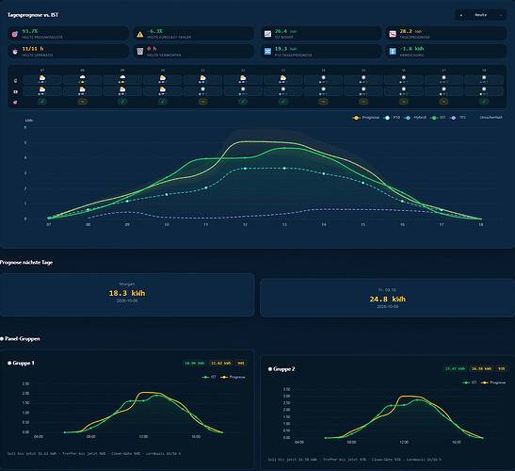Click the Tagesprognose vs. IST title

(33, 15)
